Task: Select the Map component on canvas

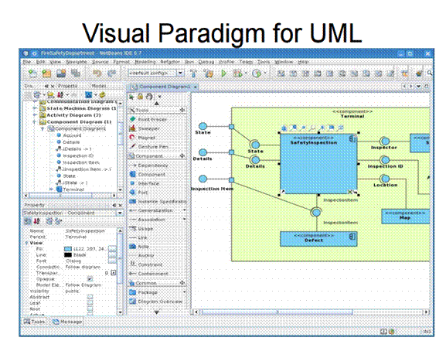Action: (405, 217)
